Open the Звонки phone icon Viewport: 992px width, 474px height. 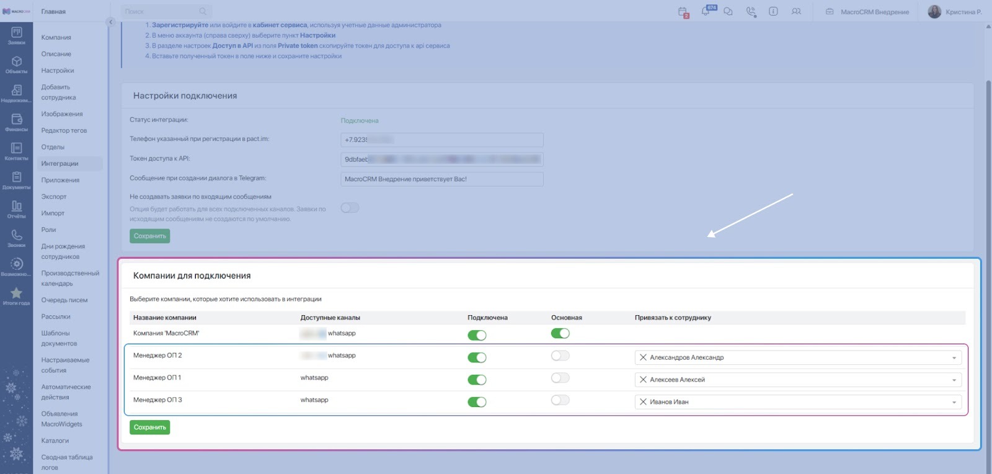pyautogui.click(x=16, y=238)
